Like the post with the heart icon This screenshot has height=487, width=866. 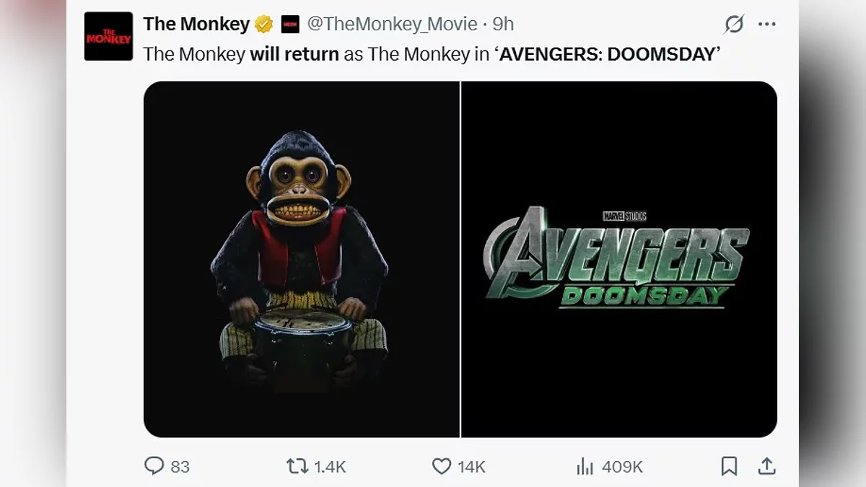point(442,466)
